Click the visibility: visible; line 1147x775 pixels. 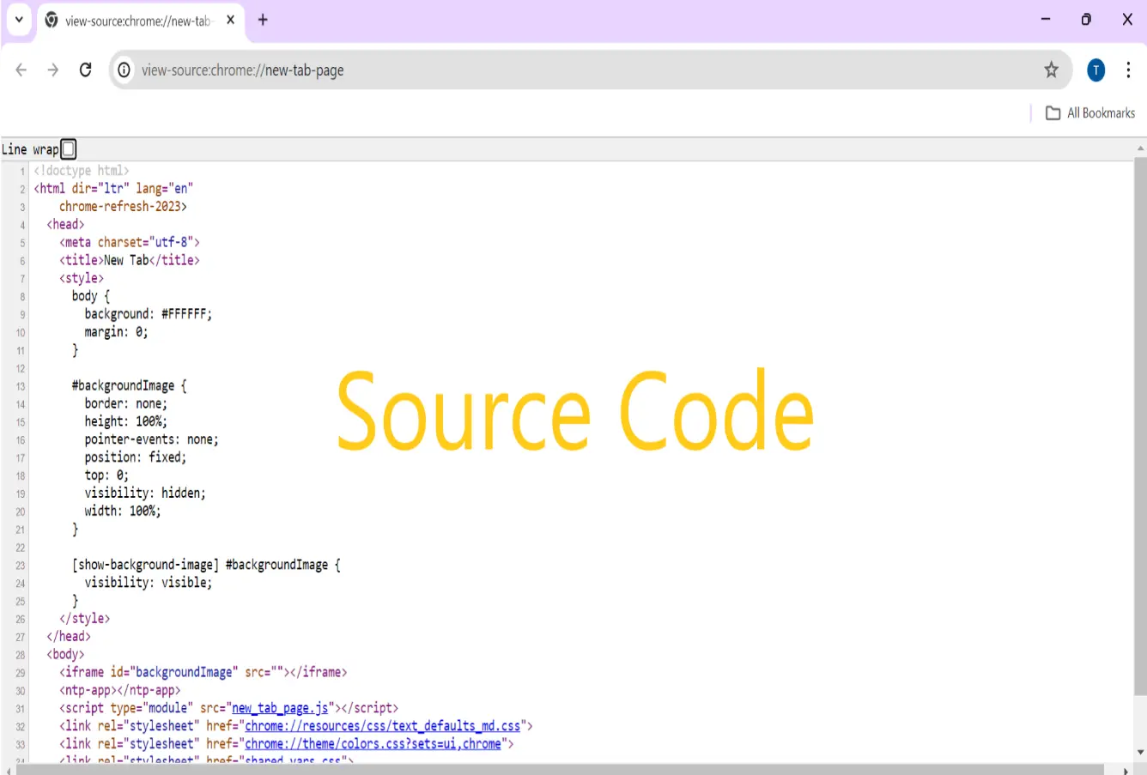148,583
